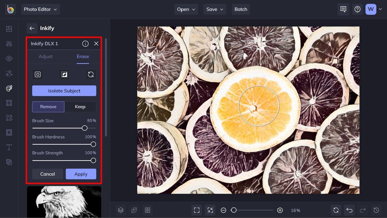Zoom out with the minus icon
The width and height of the screenshot is (387, 218).
[223, 210]
